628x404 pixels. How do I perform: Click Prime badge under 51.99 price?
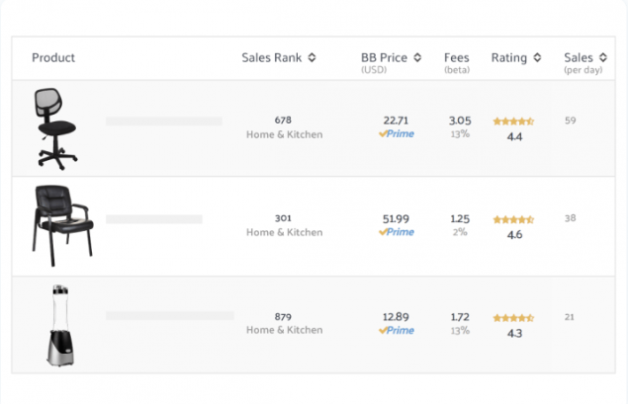pyautogui.click(x=397, y=232)
